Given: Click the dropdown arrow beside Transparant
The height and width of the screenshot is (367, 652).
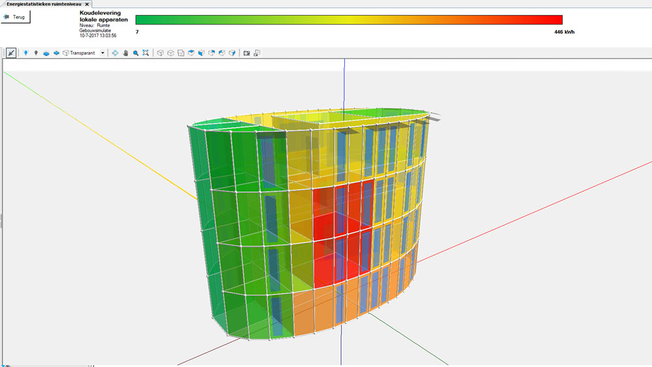Looking at the screenshot, I should [x=102, y=53].
